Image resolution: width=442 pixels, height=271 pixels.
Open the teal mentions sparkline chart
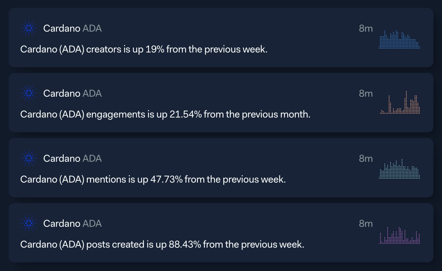(x=400, y=169)
